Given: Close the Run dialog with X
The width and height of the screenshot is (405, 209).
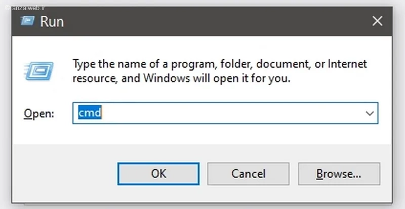Looking at the screenshot, I should point(377,21).
